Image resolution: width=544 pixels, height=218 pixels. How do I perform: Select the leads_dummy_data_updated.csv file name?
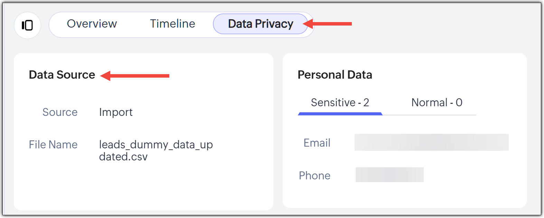156,150
